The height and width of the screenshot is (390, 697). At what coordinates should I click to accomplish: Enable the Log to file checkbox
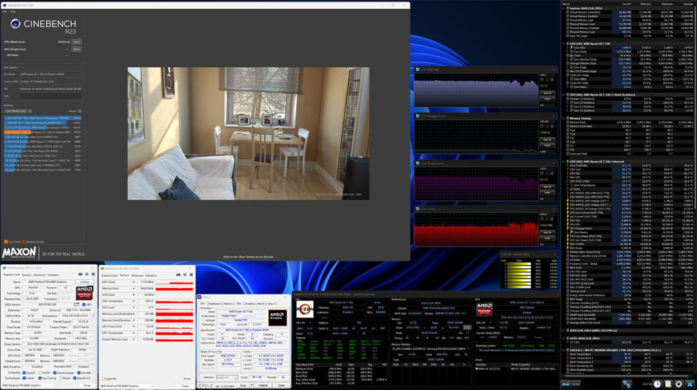(103, 378)
